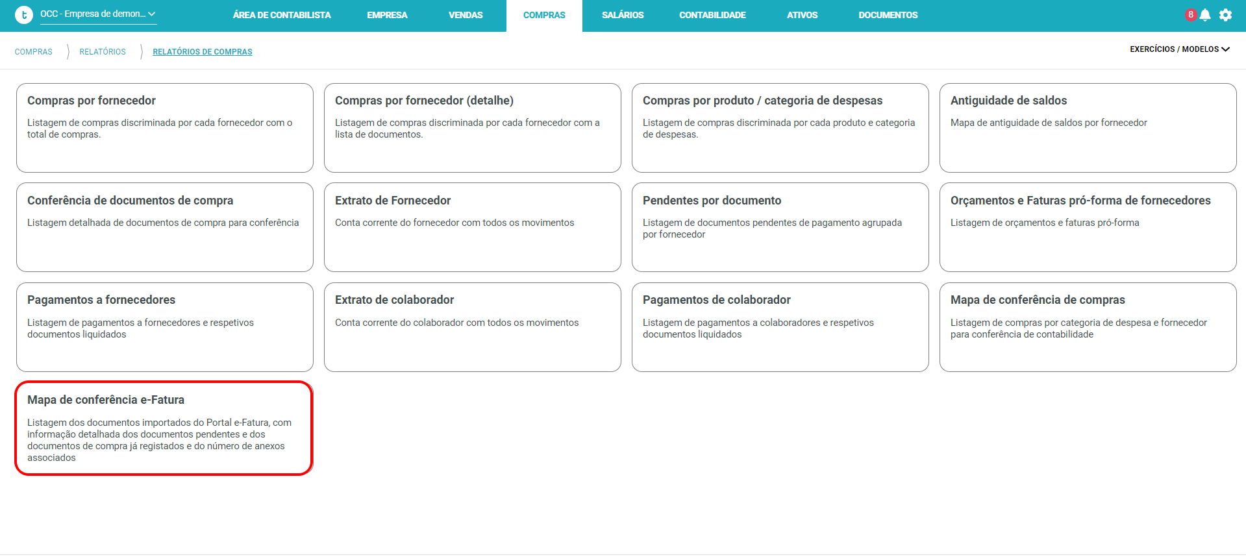
Task: Open the Empresa menu
Action: click(x=387, y=15)
